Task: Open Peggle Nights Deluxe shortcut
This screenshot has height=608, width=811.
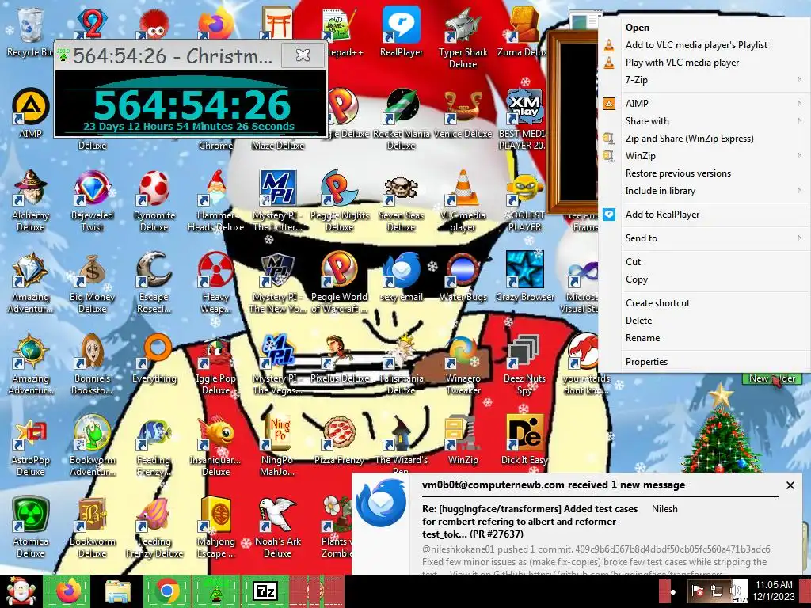Action: (x=339, y=200)
